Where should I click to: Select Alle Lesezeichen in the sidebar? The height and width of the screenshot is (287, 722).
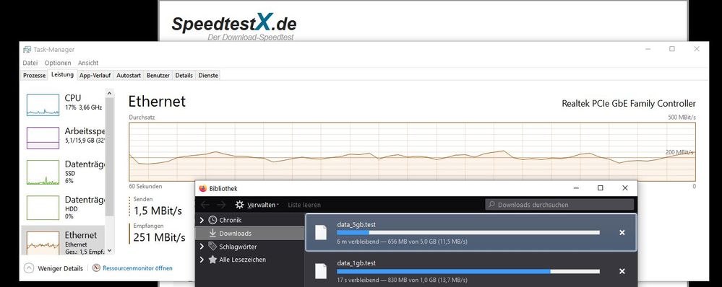243,260
